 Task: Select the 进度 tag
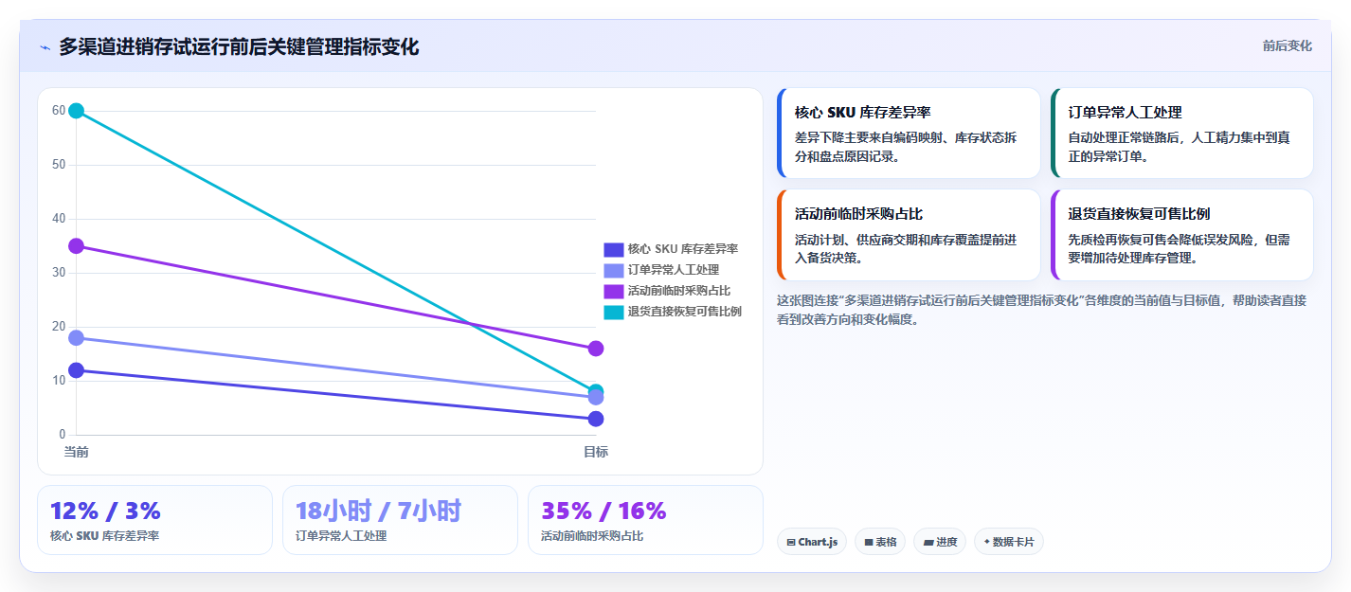click(x=941, y=542)
